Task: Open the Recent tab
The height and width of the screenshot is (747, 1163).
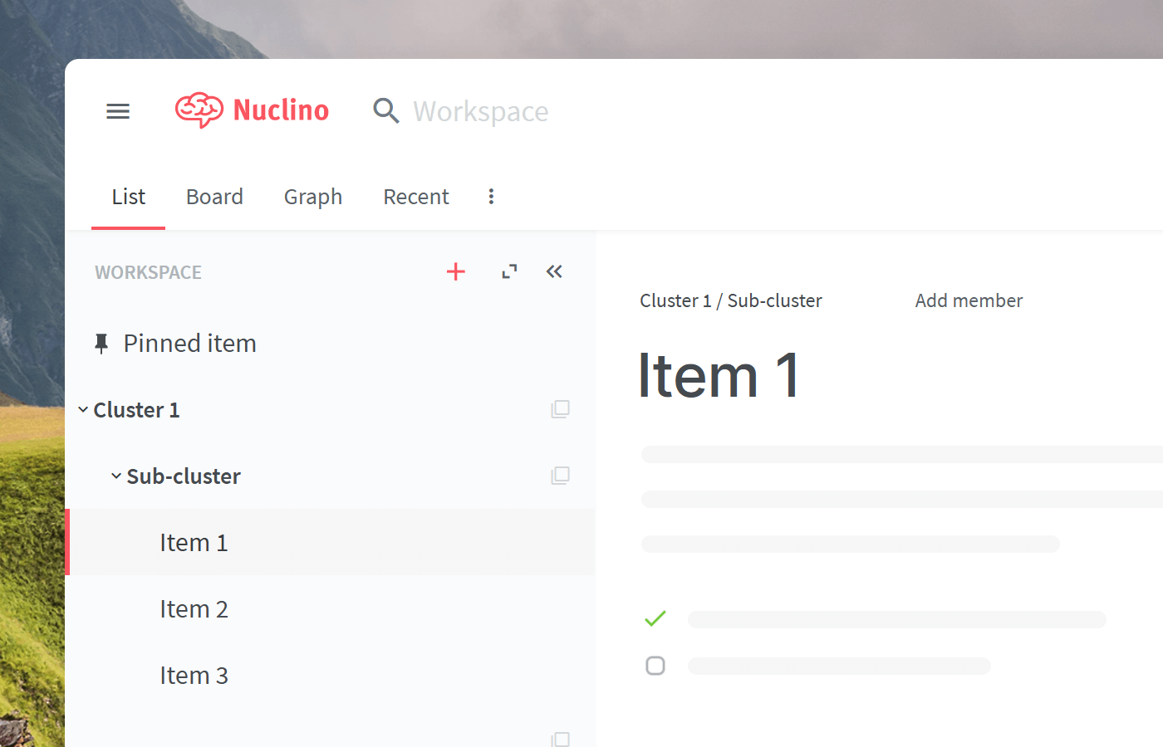Action: (415, 197)
